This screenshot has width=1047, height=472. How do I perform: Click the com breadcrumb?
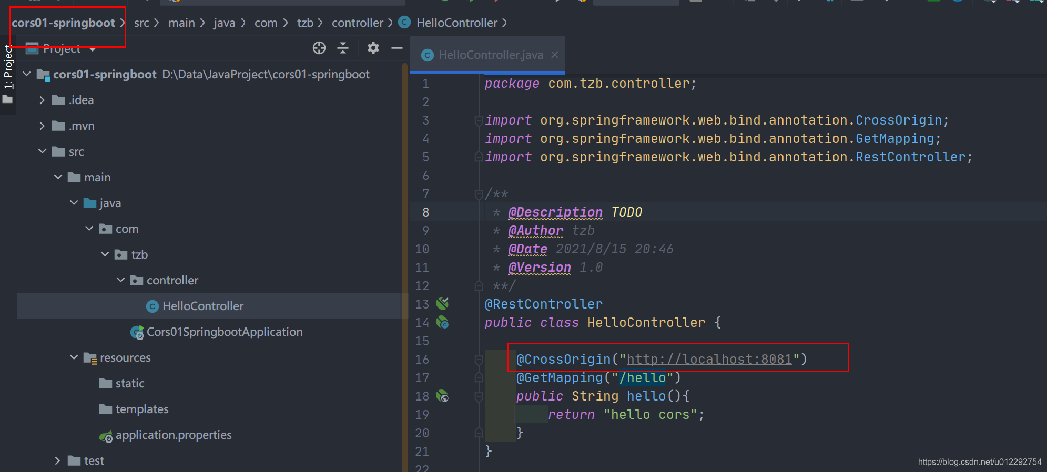coord(266,23)
